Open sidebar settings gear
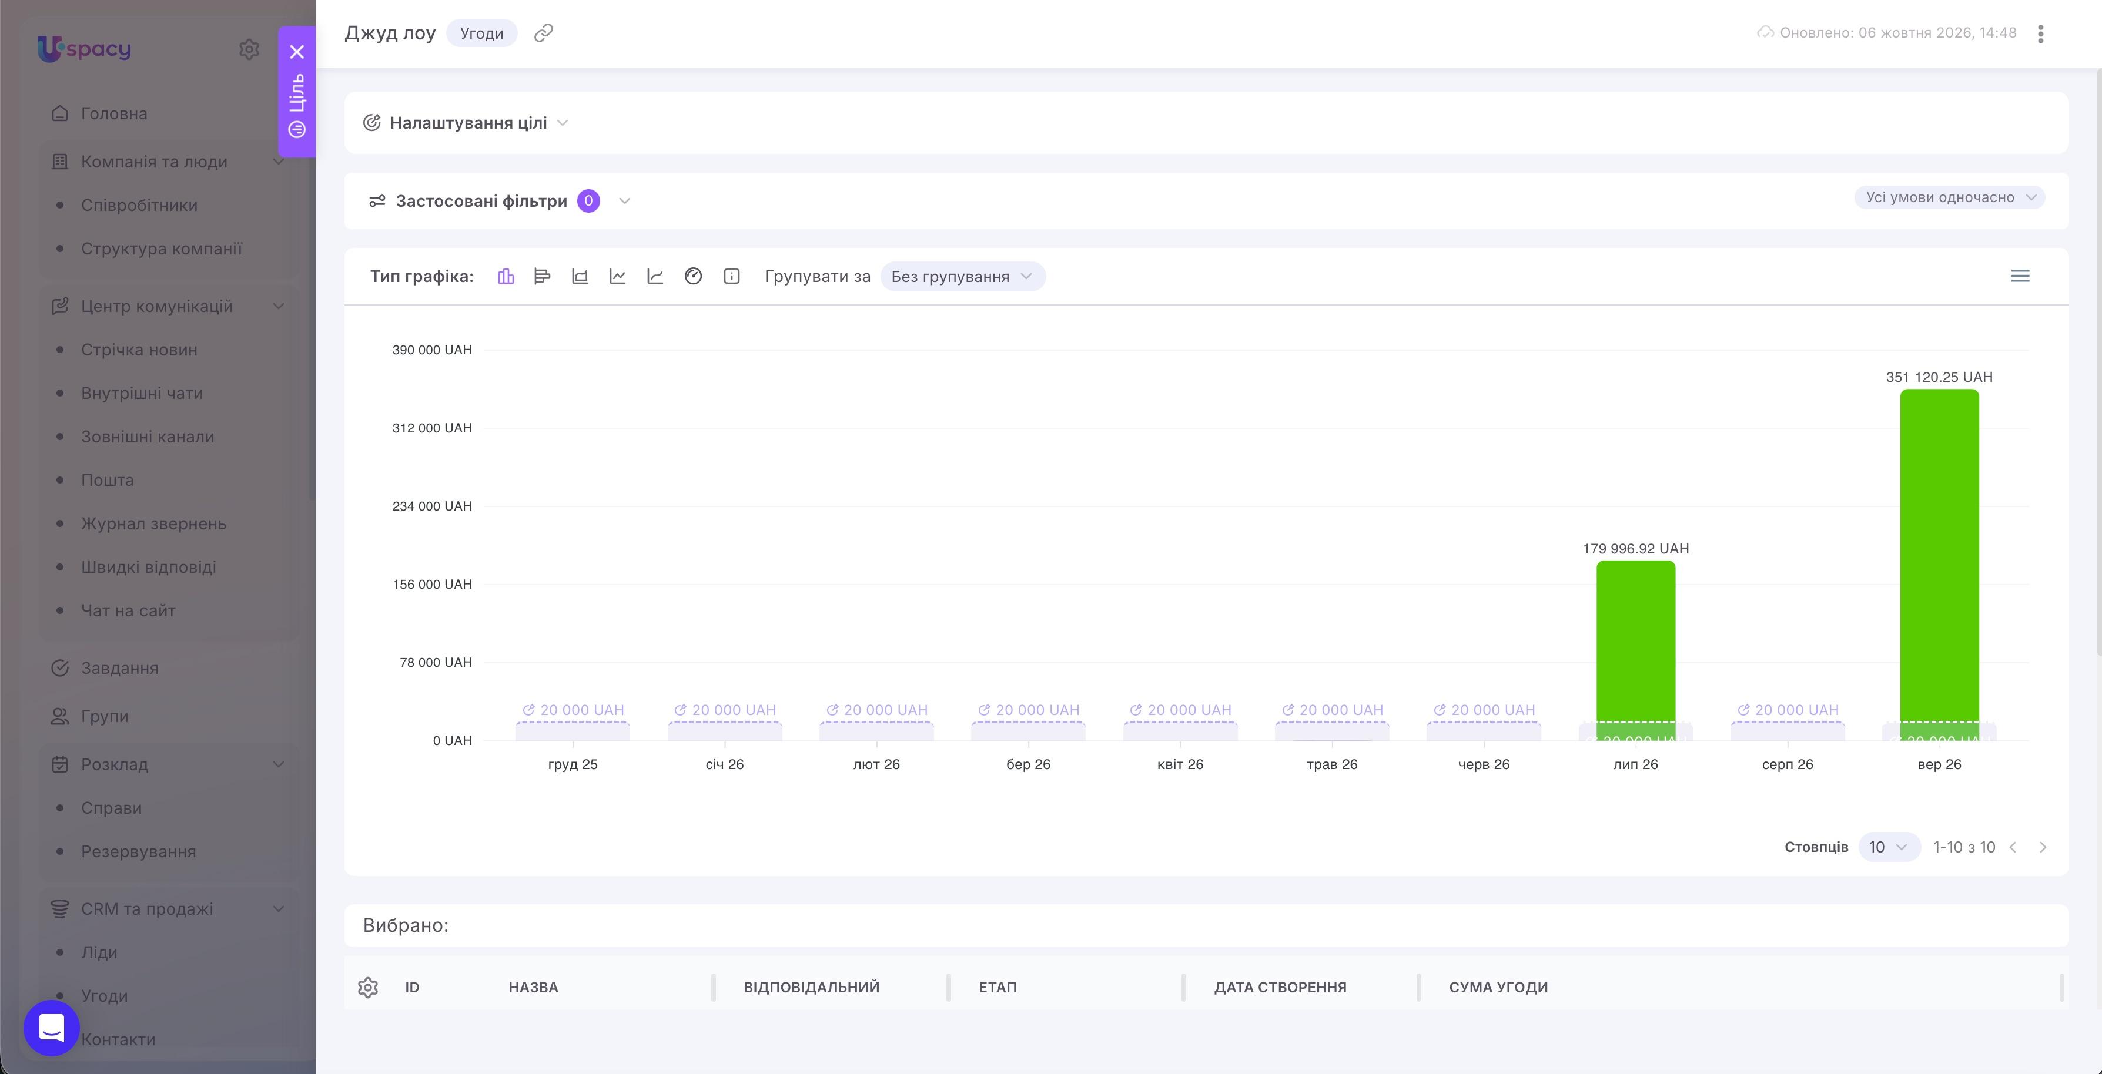 [x=249, y=49]
